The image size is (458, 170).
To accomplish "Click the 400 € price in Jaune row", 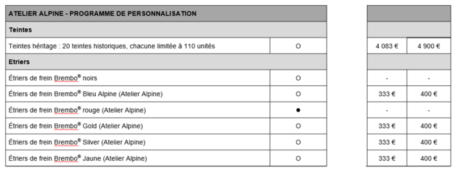I will (428, 159).
